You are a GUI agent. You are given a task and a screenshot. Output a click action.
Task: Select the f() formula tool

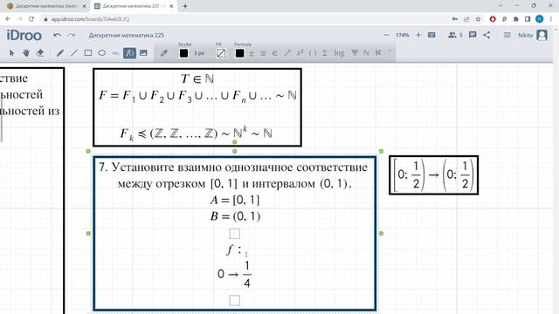(x=129, y=53)
